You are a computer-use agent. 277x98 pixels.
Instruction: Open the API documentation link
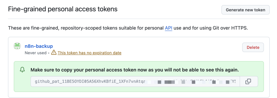(169, 28)
